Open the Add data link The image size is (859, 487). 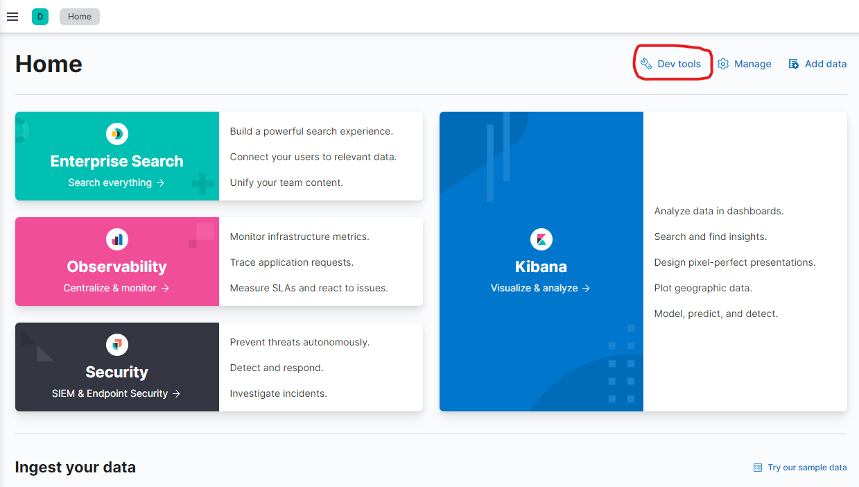(825, 64)
